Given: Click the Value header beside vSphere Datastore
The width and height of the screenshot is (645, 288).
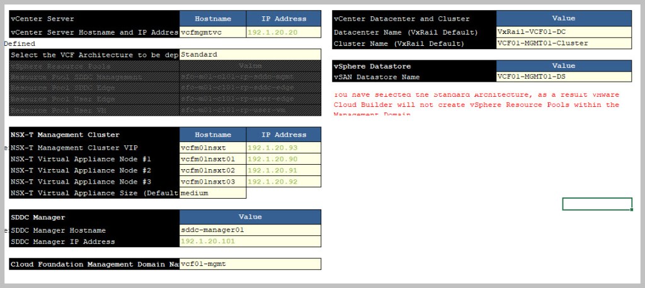Looking at the screenshot, I should [564, 66].
